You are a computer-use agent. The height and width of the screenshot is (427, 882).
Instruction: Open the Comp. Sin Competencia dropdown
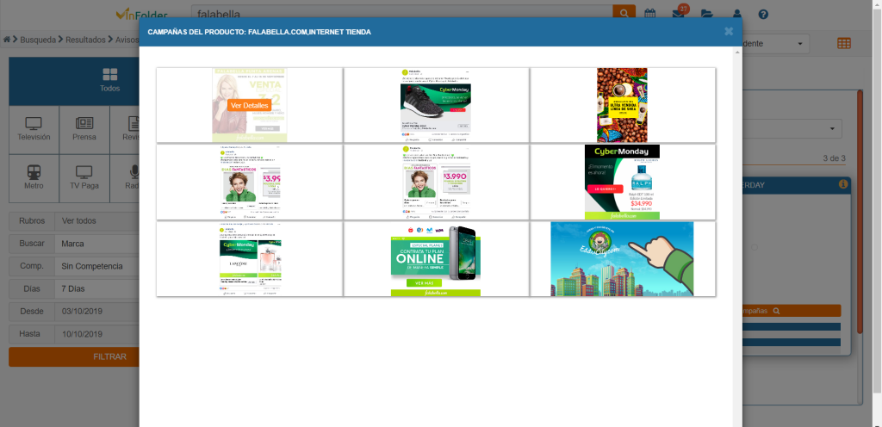click(x=96, y=266)
